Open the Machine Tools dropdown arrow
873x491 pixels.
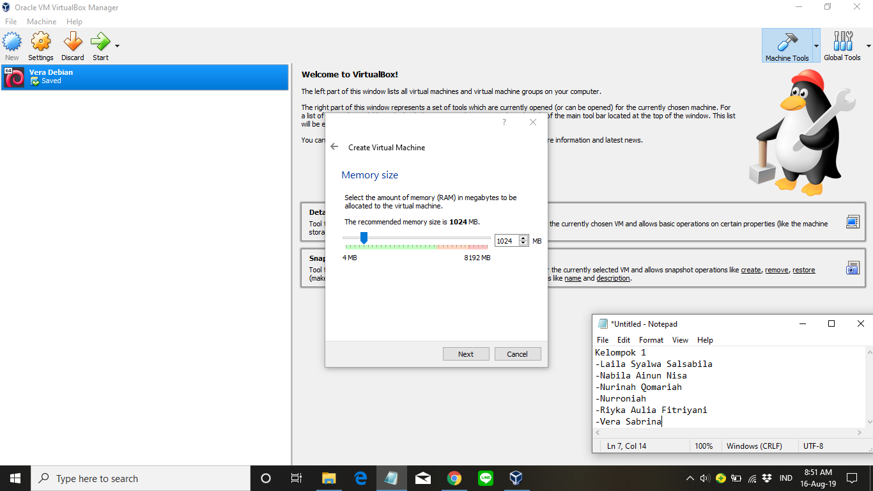click(x=816, y=45)
